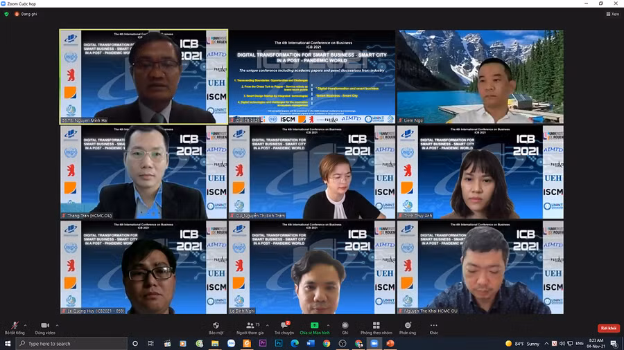The height and width of the screenshot is (350, 624).
Task: Open Task View on taskbar
Action: point(150,344)
